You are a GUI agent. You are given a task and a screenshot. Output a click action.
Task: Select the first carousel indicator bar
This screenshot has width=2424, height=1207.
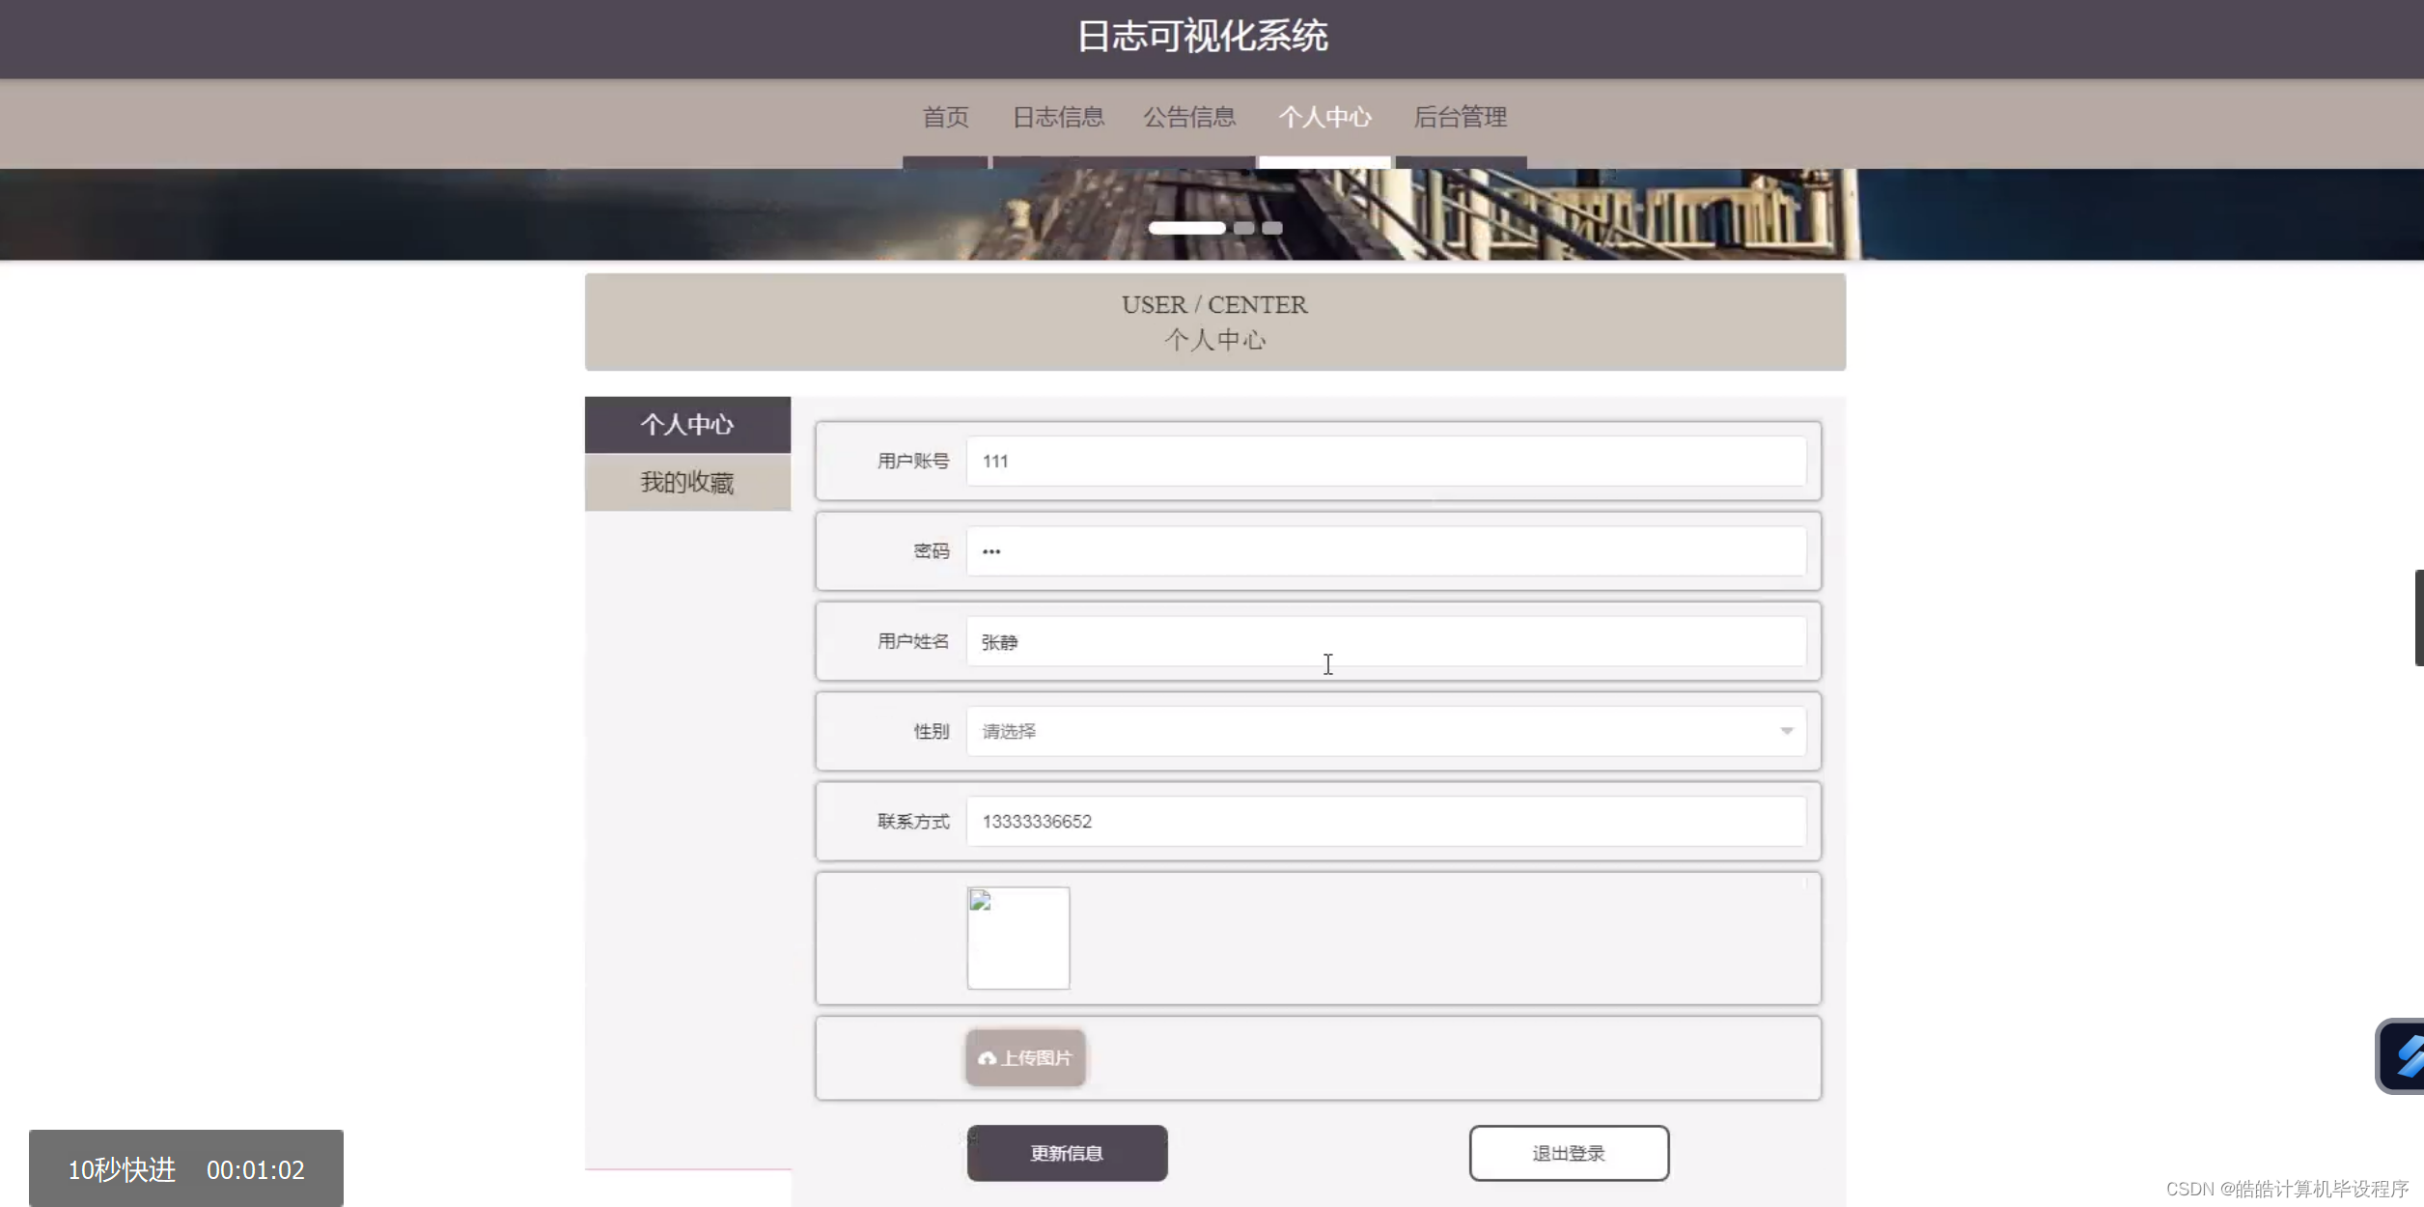[1185, 228]
